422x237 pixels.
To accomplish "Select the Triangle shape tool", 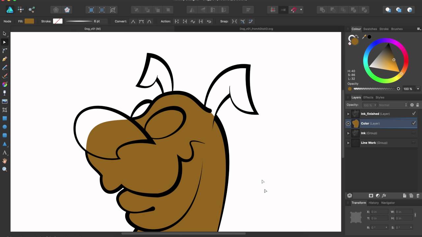I will tap(5, 144).
